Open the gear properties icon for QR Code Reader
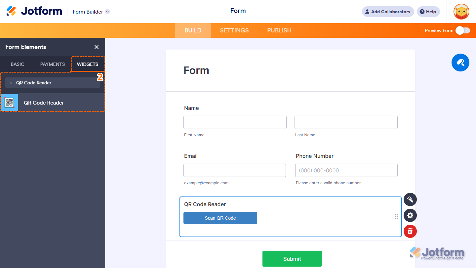 [x=410, y=215]
